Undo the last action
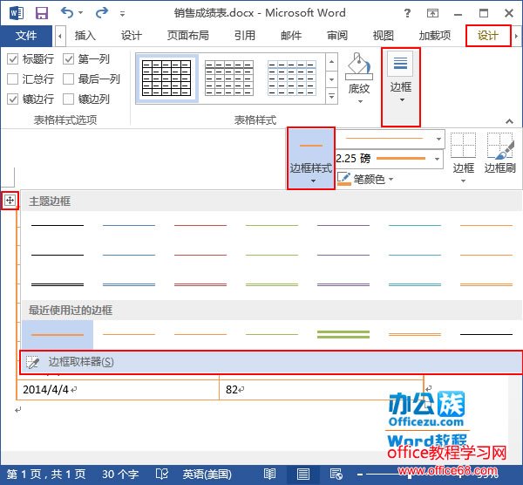The image size is (523, 485). pos(67,13)
